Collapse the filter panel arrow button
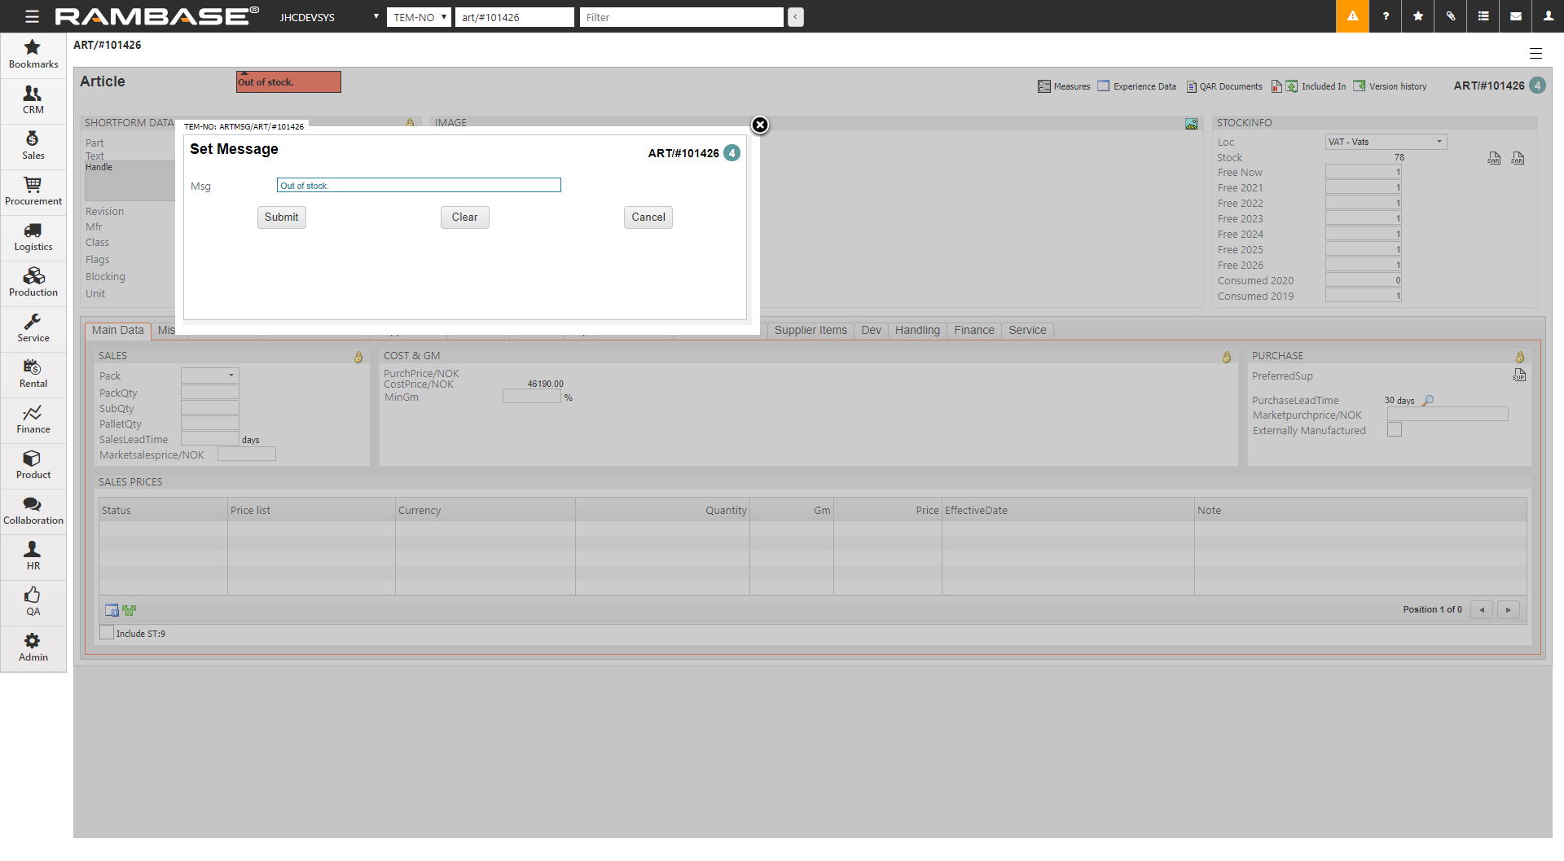Viewport: 1564px width, 861px height. pyautogui.click(x=796, y=17)
